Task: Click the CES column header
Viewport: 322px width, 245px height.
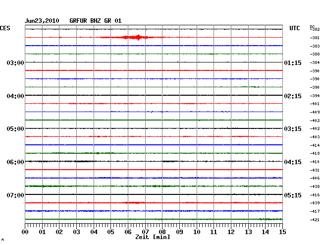Action: pos(5,28)
